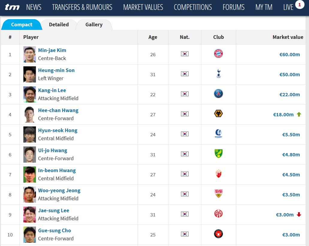Open the Transfers & Rumours menu
The height and width of the screenshot is (246, 309).
pos(82,7)
